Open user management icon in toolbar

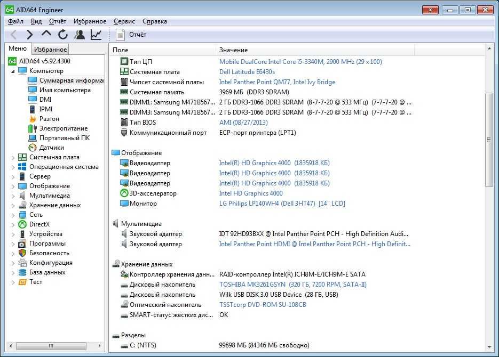point(80,34)
